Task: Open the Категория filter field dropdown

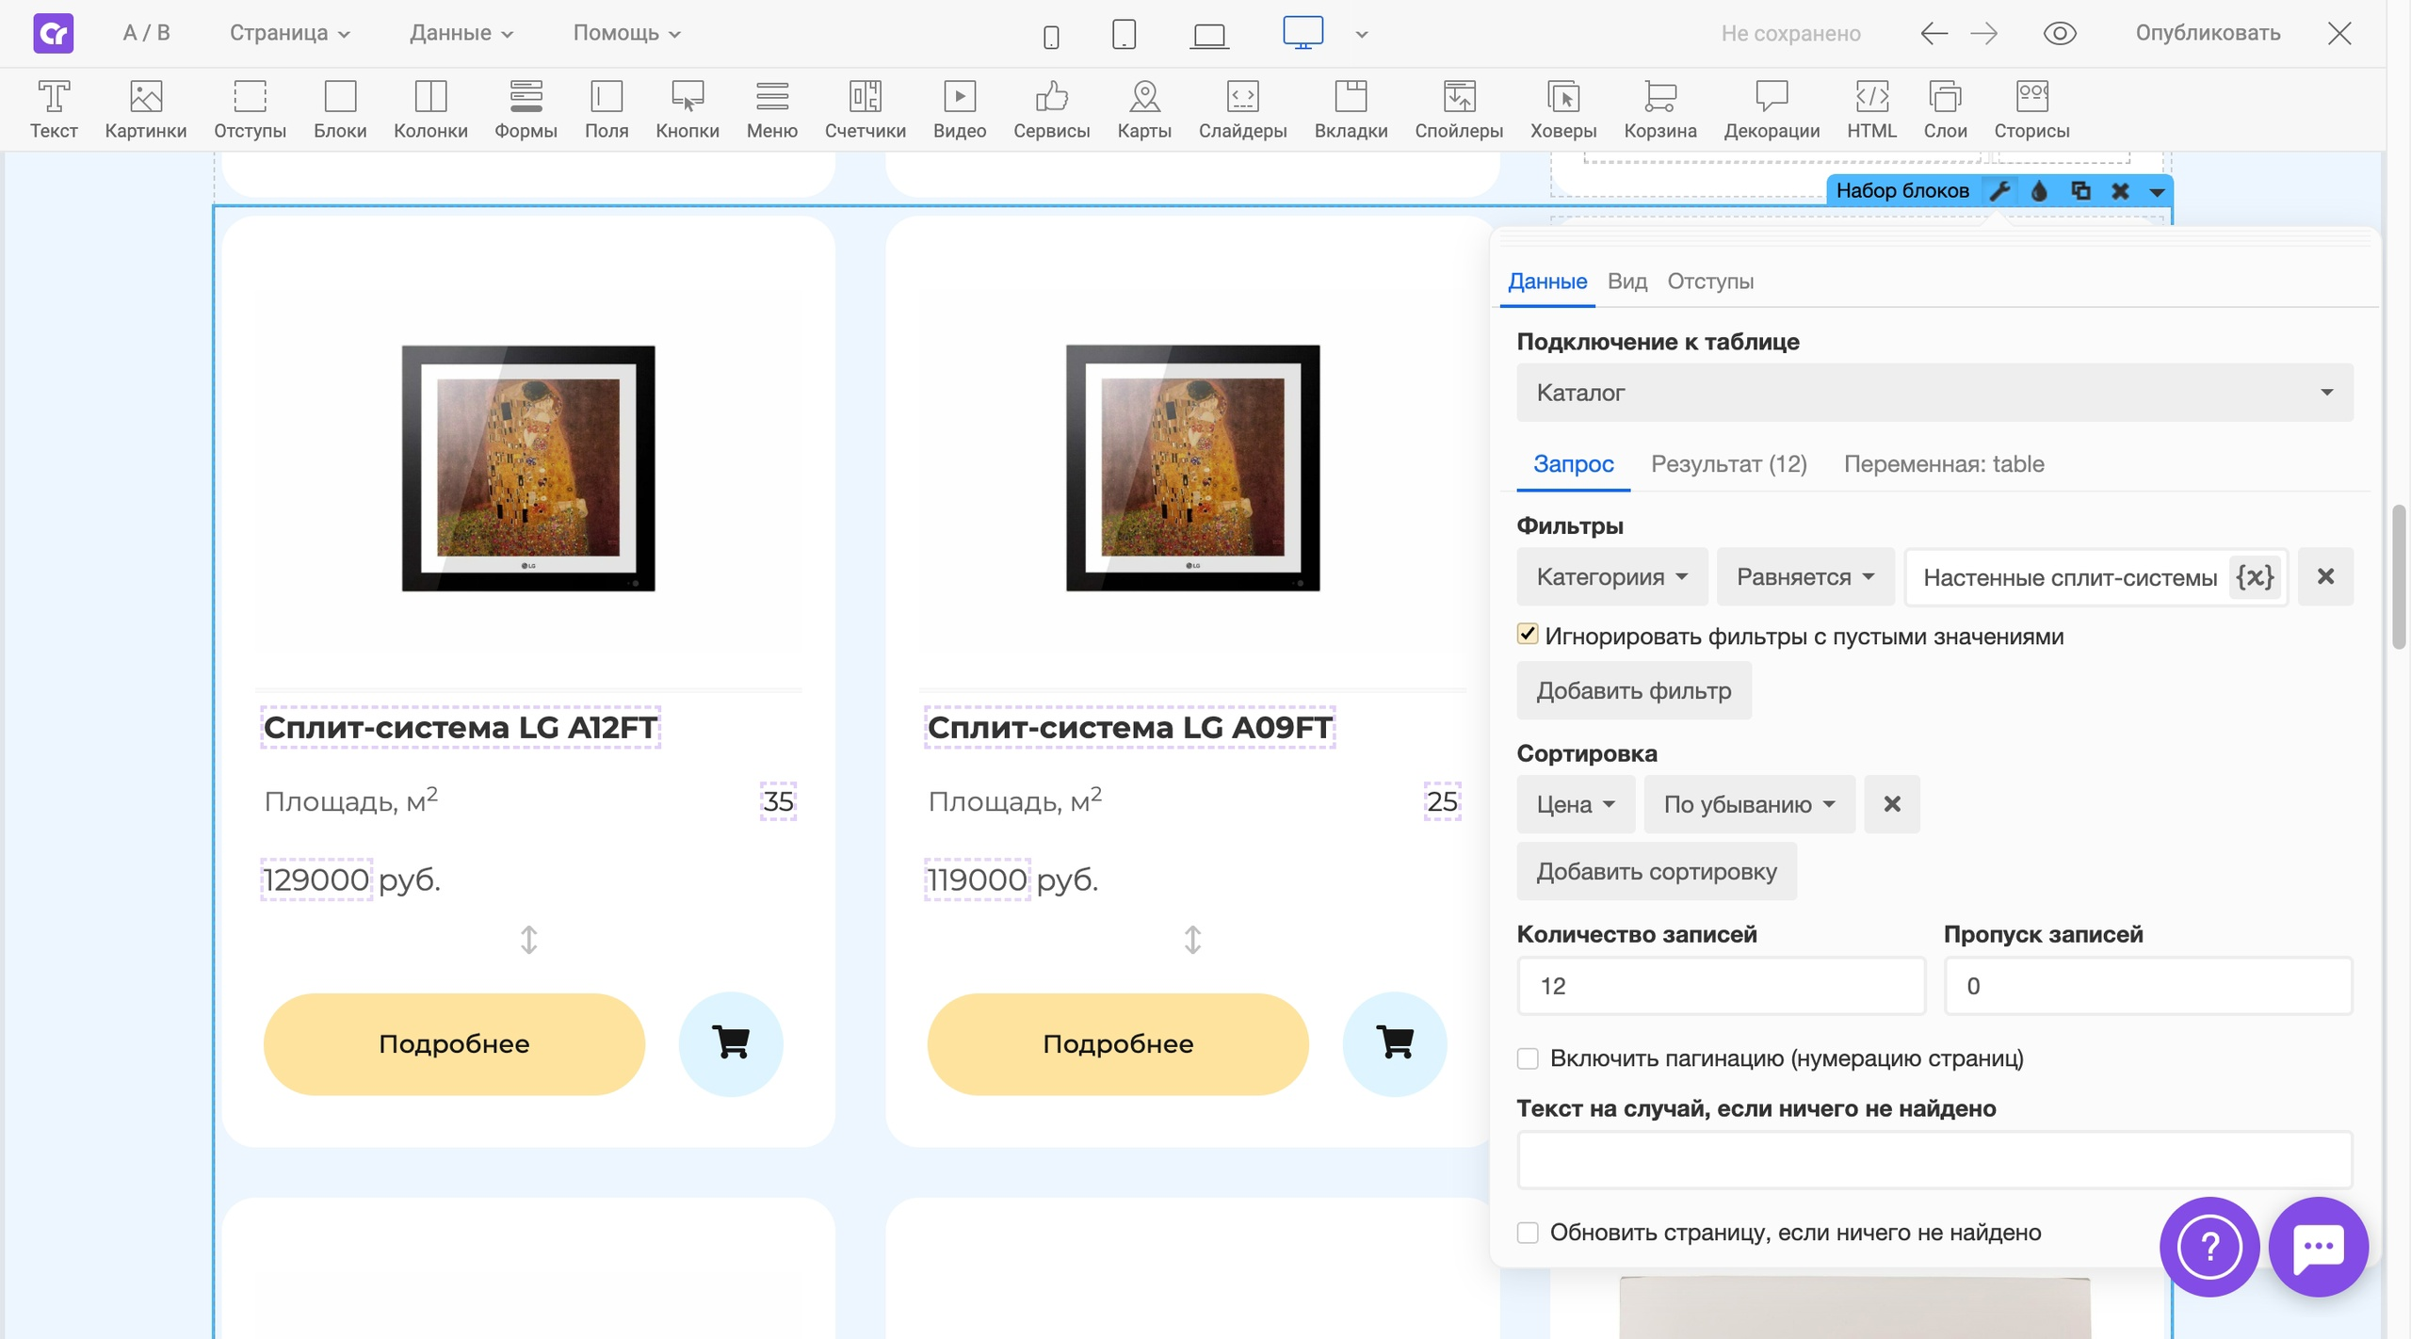Action: [x=1611, y=577]
